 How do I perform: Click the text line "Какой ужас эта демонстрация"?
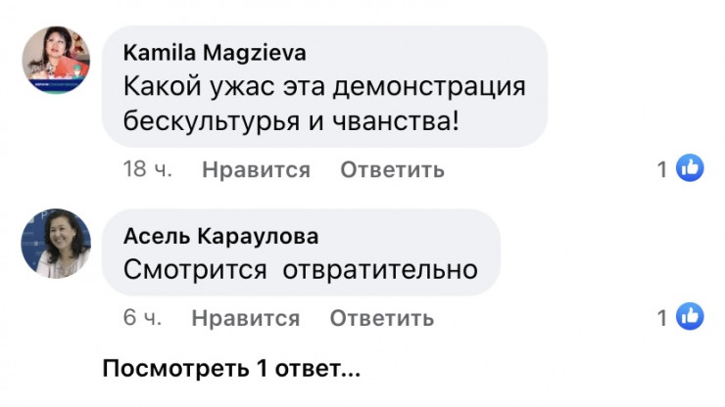(325, 87)
